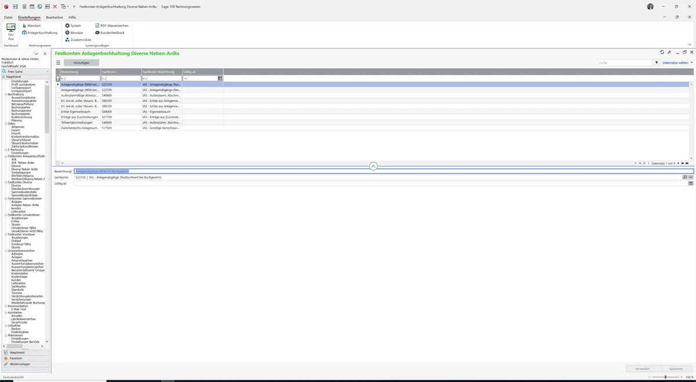696x382 pixels.
Task: Open the hamburger menu beside Hinzufügen
Action: [x=58, y=63]
